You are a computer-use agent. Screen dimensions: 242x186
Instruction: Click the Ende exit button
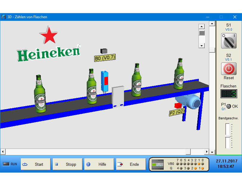(131, 164)
